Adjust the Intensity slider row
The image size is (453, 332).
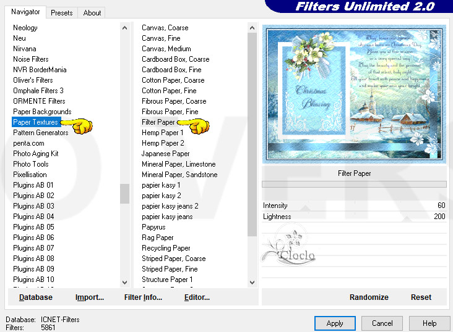point(354,205)
